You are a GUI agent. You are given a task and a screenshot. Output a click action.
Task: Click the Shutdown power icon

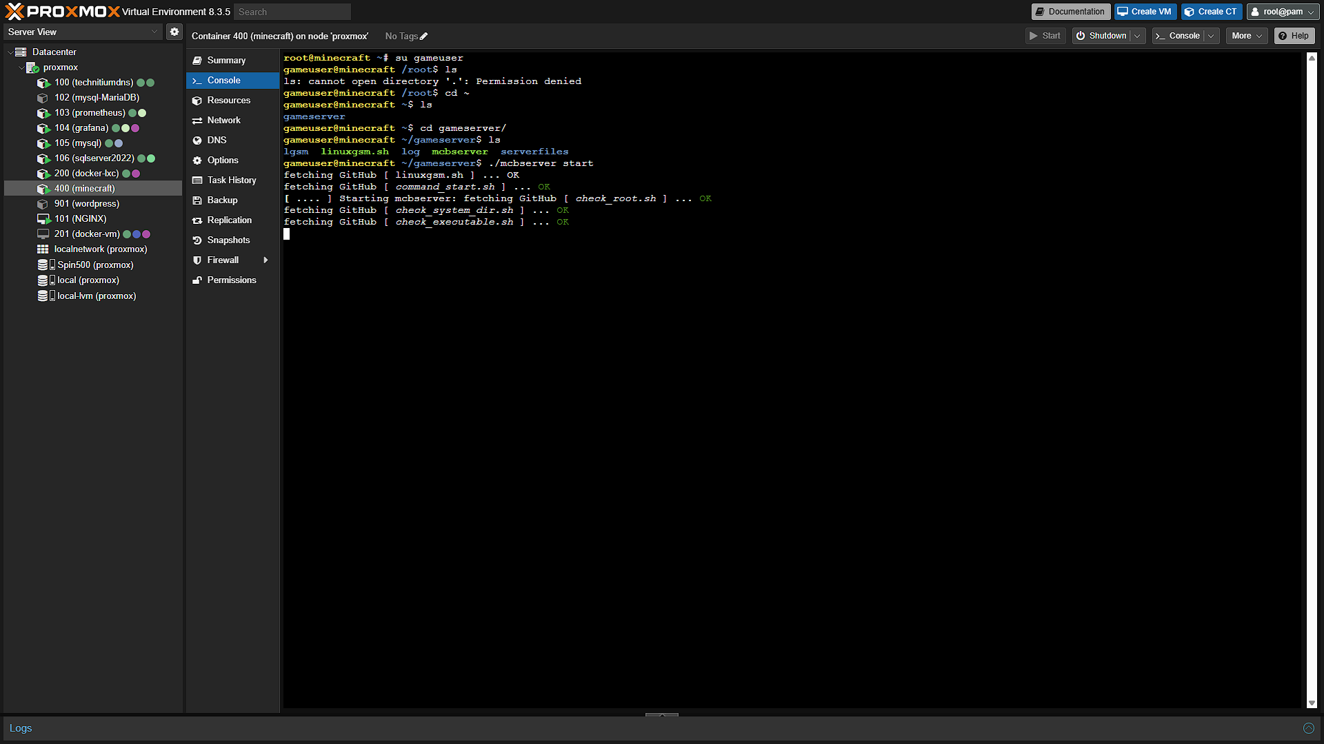1081,36
